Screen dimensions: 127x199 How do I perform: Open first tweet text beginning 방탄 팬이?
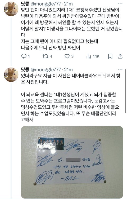click(72, 29)
